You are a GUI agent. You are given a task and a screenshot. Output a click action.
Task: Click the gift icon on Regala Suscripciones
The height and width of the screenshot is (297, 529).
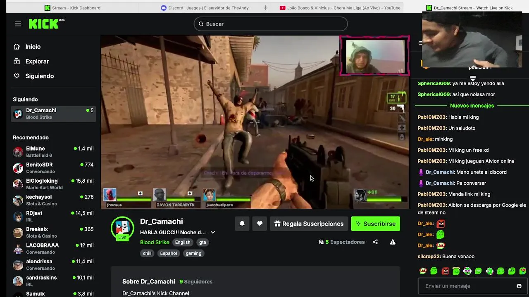pyautogui.click(x=277, y=224)
